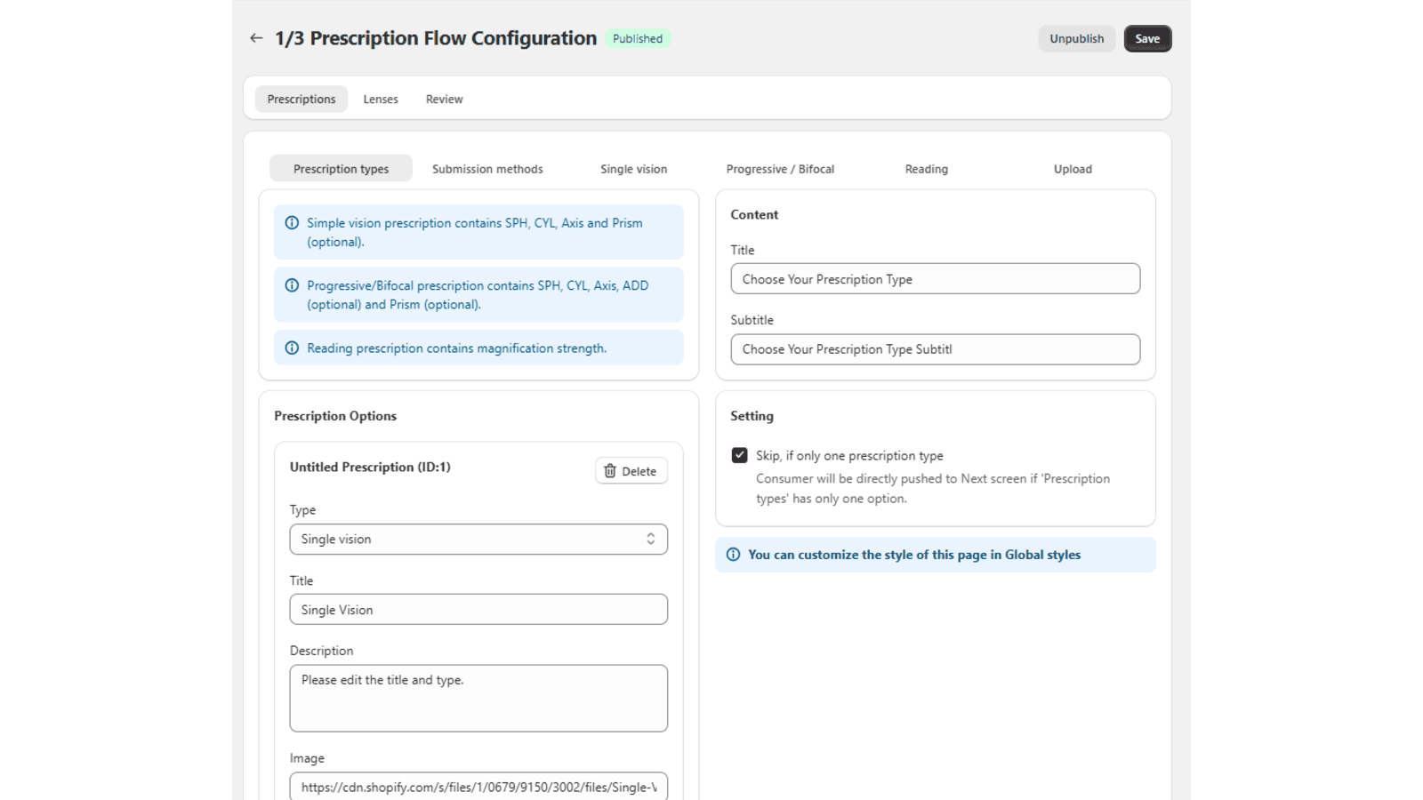1423x800 pixels.
Task: Open the Submission methods tab
Action: (x=487, y=168)
